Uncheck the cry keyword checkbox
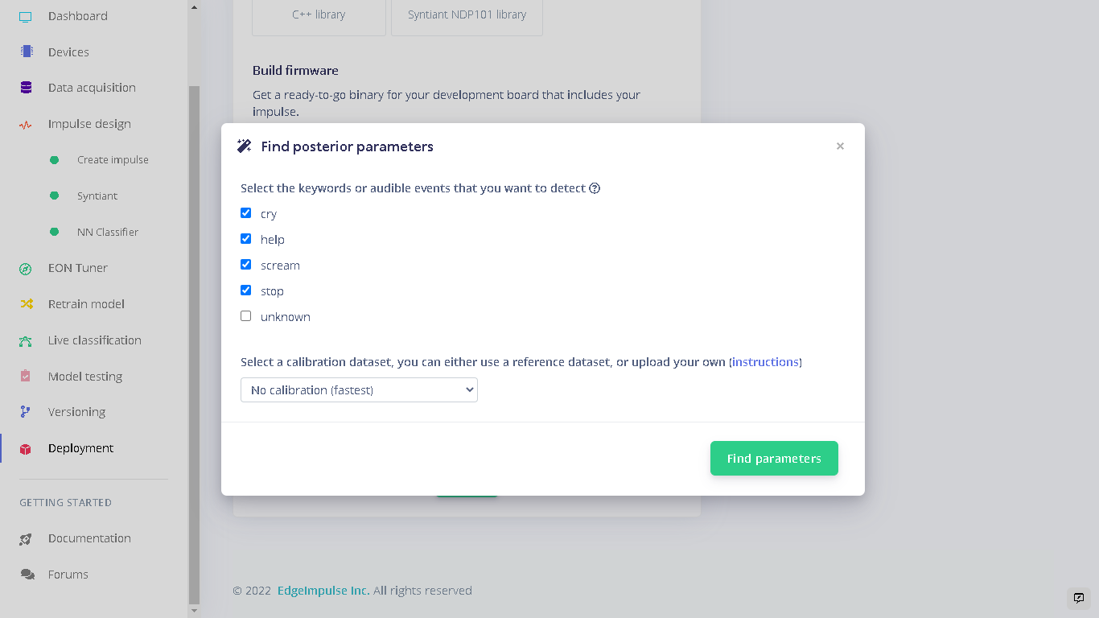The height and width of the screenshot is (618, 1099). tap(246, 213)
